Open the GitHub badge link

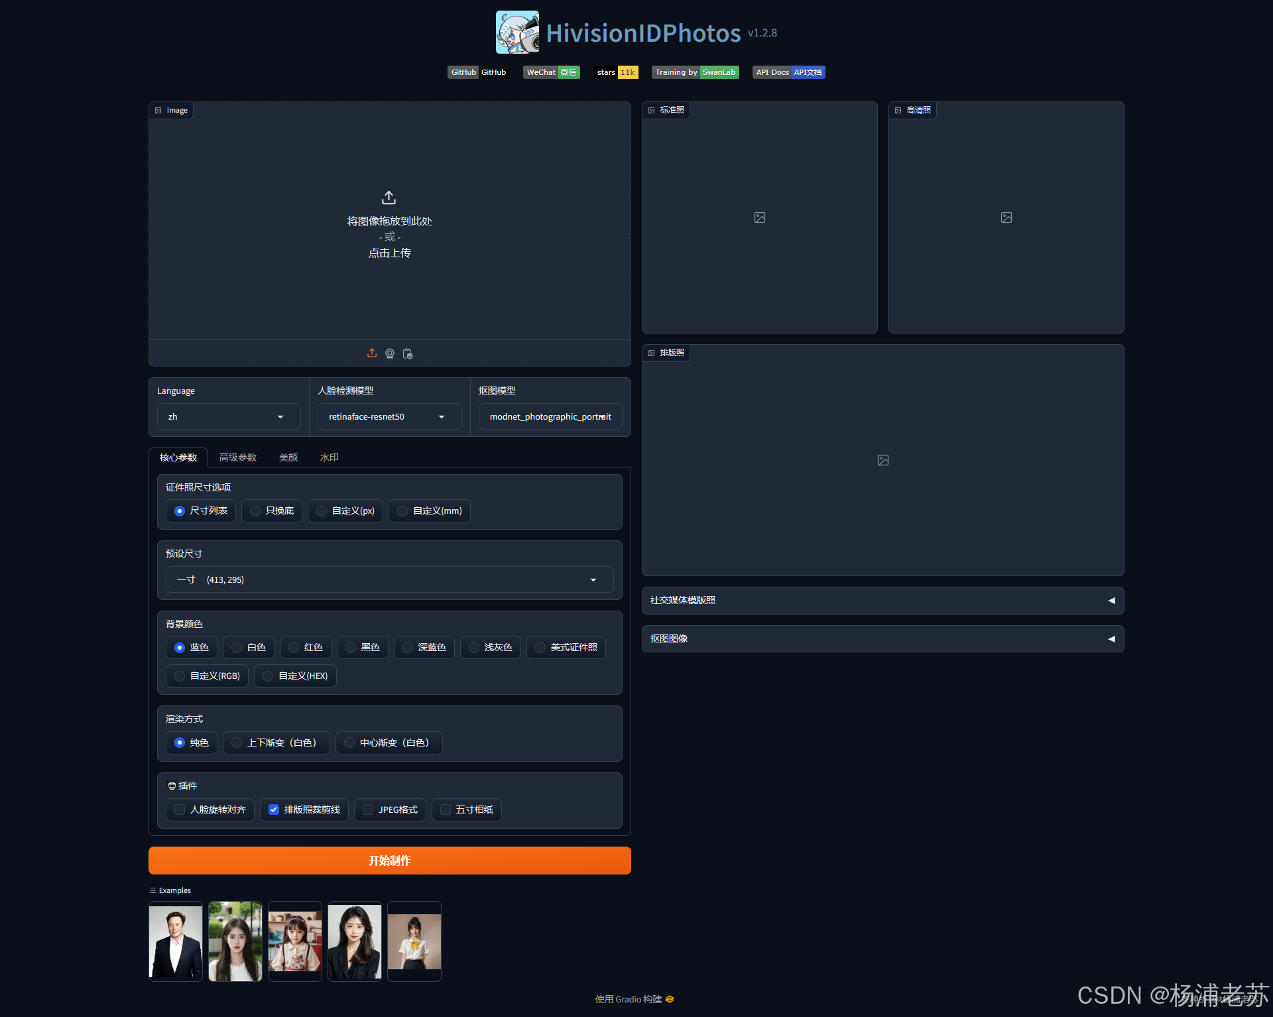point(478,72)
